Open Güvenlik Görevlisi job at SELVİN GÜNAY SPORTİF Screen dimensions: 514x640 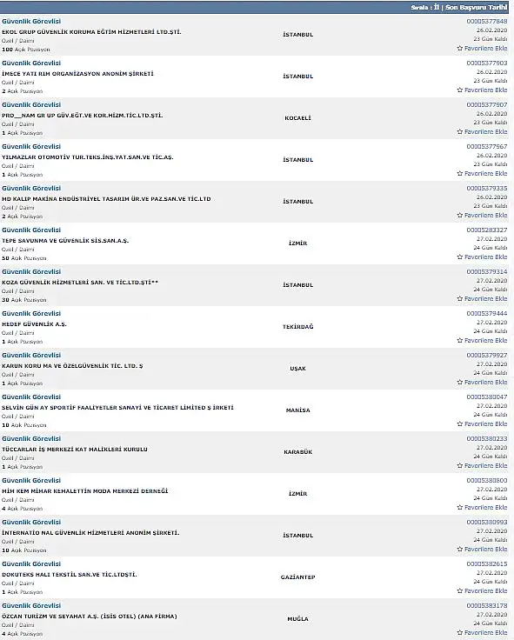click(x=31, y=397)
